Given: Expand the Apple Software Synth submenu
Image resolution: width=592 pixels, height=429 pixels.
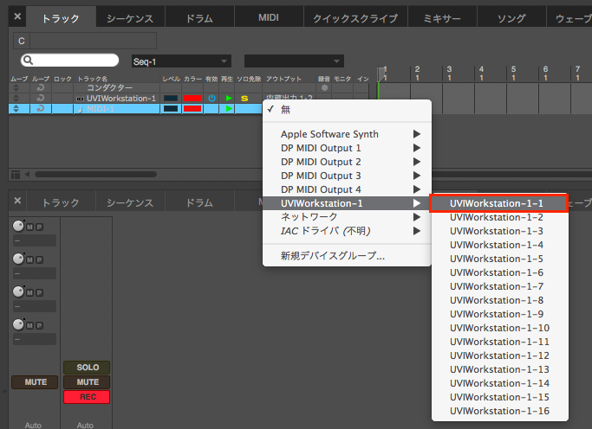Looking at the screenshot, I should (x=347, y=134).
